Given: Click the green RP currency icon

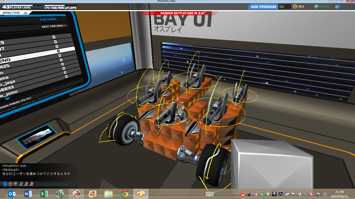Looking at the screenshot, I should [316, 6].
